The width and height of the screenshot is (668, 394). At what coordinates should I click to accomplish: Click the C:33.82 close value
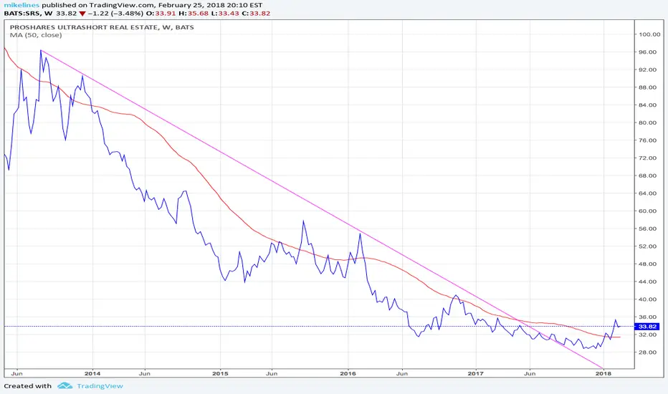click(x=256, y=13)
